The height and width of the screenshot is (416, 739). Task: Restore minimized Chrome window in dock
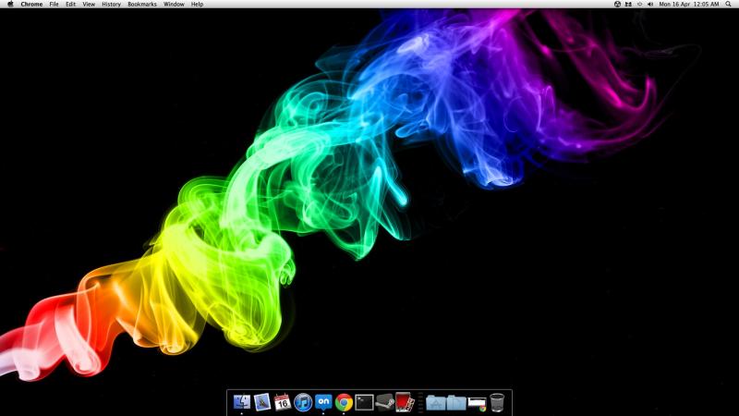(477, 404)
